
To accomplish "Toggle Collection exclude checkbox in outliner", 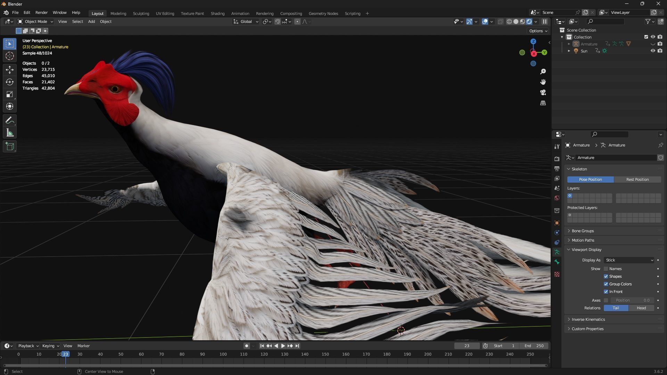I will 646,37.
